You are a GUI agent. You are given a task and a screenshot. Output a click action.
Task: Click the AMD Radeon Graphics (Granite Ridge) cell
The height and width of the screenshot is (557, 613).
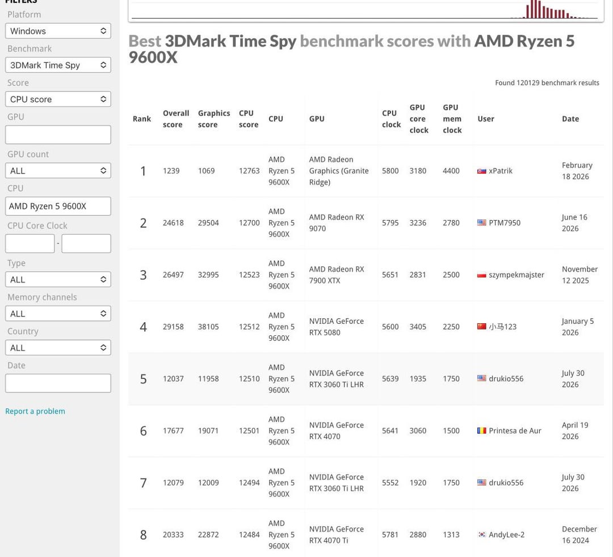coord(339,171)
